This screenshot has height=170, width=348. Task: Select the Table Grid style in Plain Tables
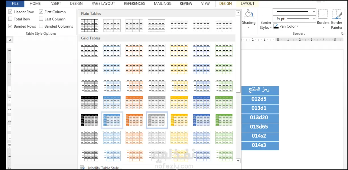[x=90, y=26]
